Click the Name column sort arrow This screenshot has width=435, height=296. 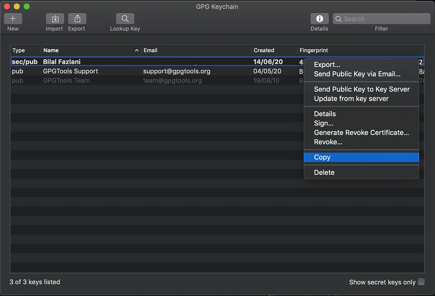tap(136, 50)
